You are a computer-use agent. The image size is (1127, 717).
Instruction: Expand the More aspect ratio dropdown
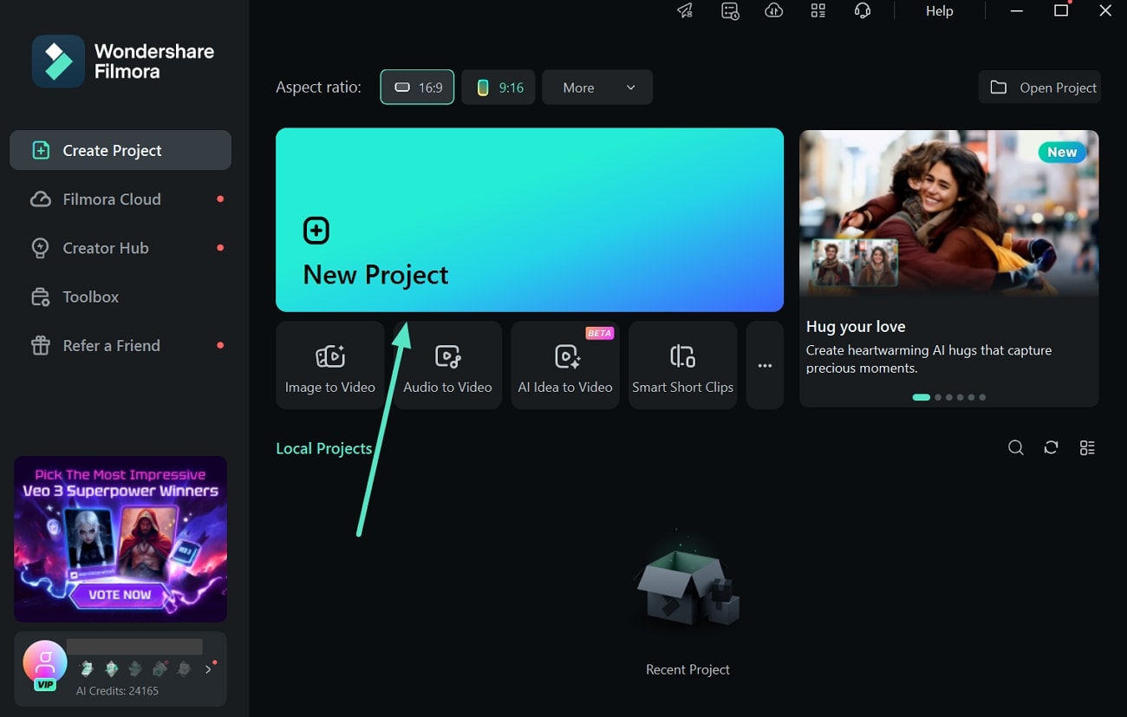point(597,88)
